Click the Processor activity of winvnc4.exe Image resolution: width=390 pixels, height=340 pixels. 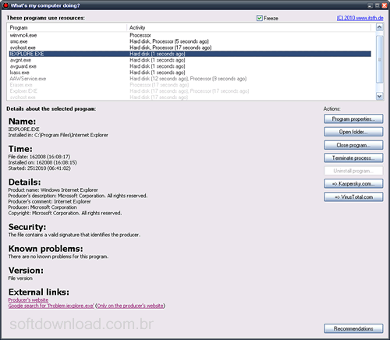[x=140, y=35]
